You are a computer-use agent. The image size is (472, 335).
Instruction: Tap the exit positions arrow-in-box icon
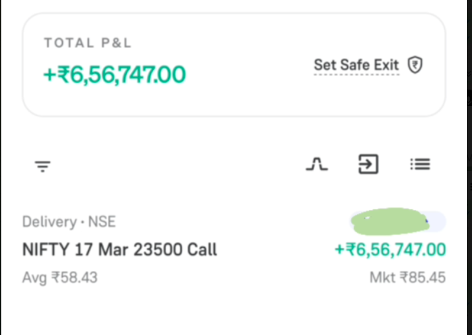pos(368,165)
